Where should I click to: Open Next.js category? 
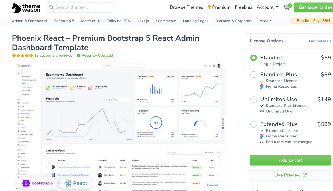(143, 21)
